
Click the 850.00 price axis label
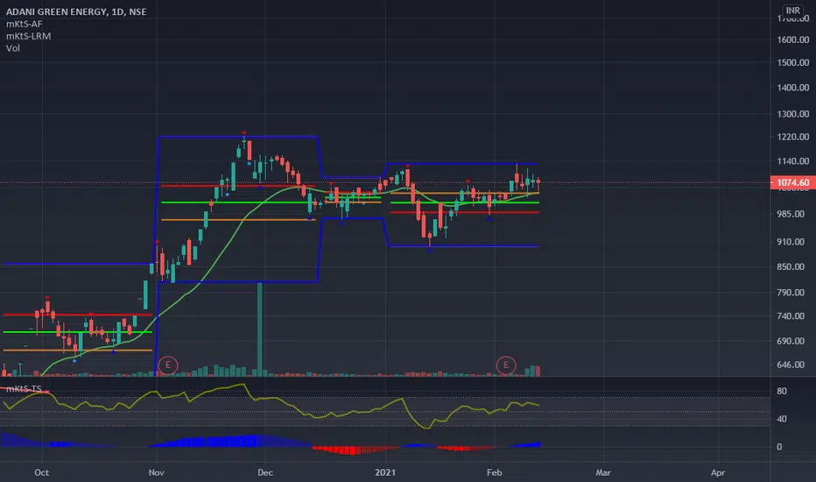(x=792, y=266)
